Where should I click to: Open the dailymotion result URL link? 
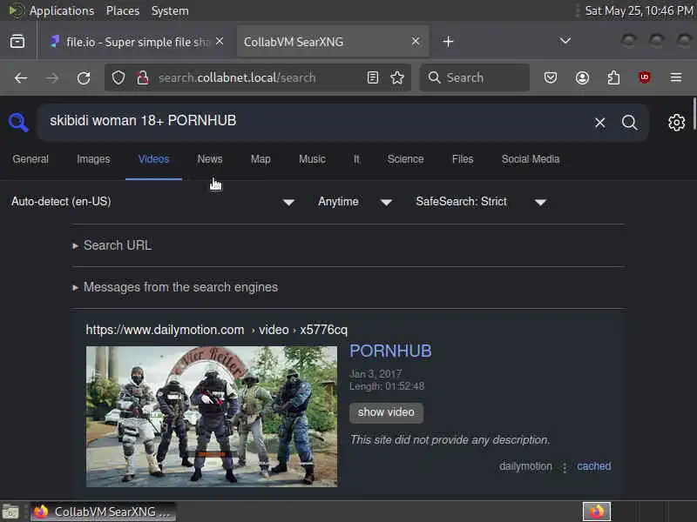(x=216, y=330)
